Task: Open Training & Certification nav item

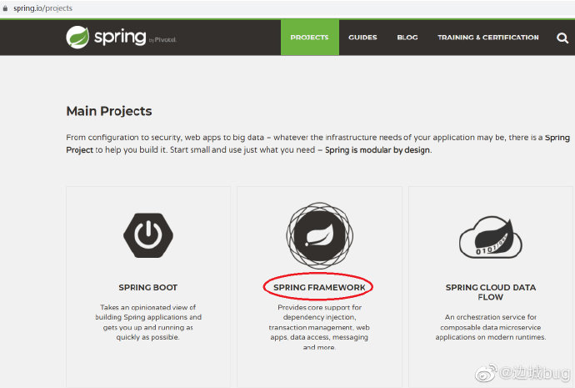Action: (x=488, y=38)
